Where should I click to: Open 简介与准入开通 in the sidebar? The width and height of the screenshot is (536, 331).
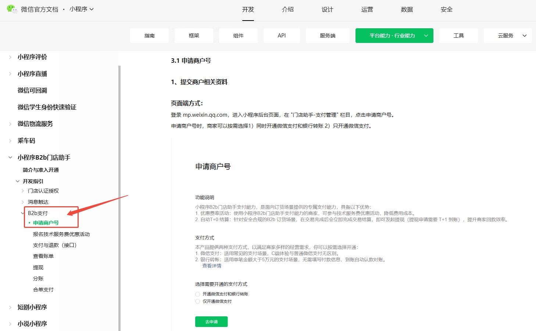coord(41,170)
